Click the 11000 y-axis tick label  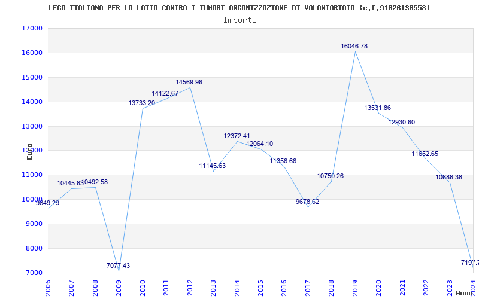[x=32, y=175]
